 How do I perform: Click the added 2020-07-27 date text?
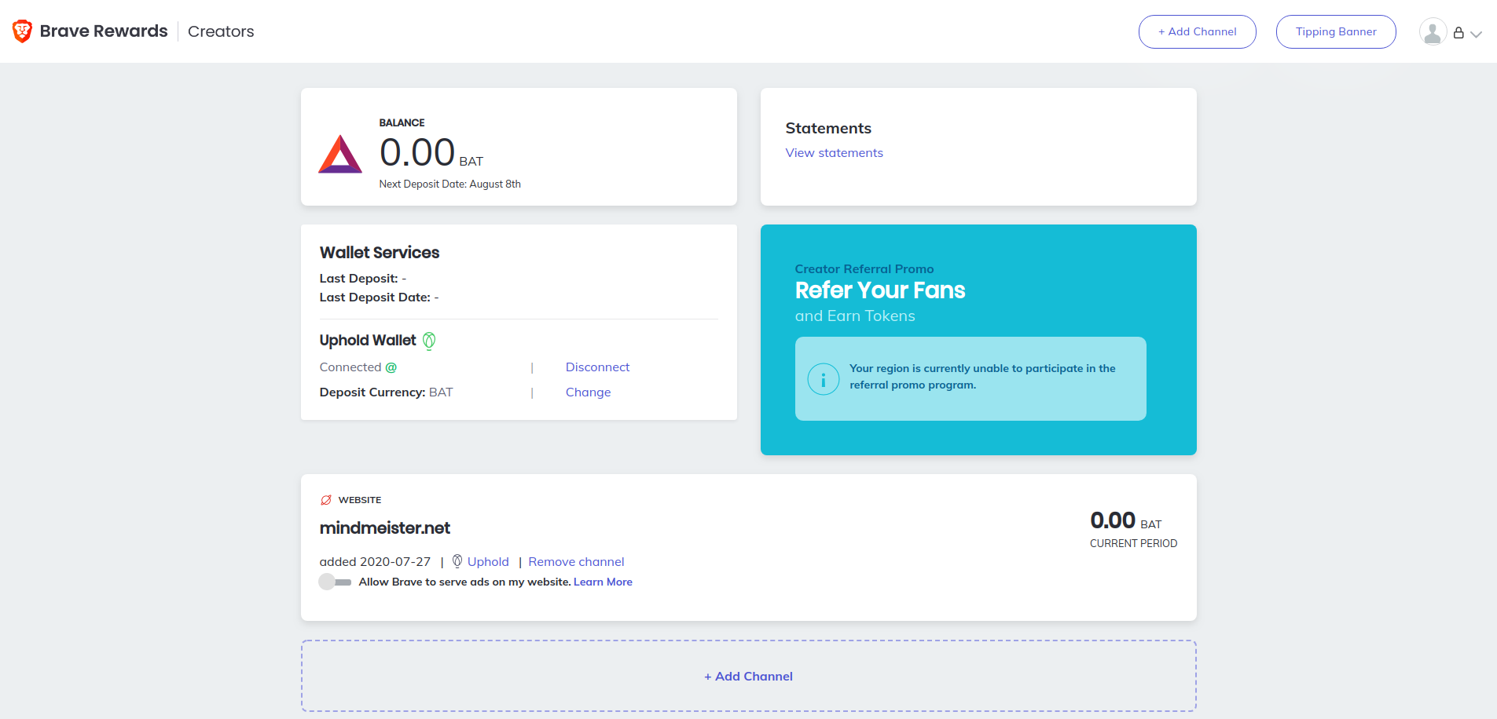(375, 562)
